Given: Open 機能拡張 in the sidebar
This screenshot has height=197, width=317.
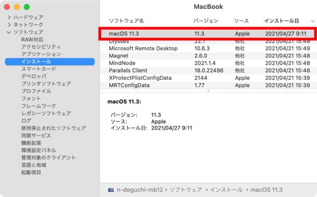Looking at the screenshot, I should [x=31, y=143].
